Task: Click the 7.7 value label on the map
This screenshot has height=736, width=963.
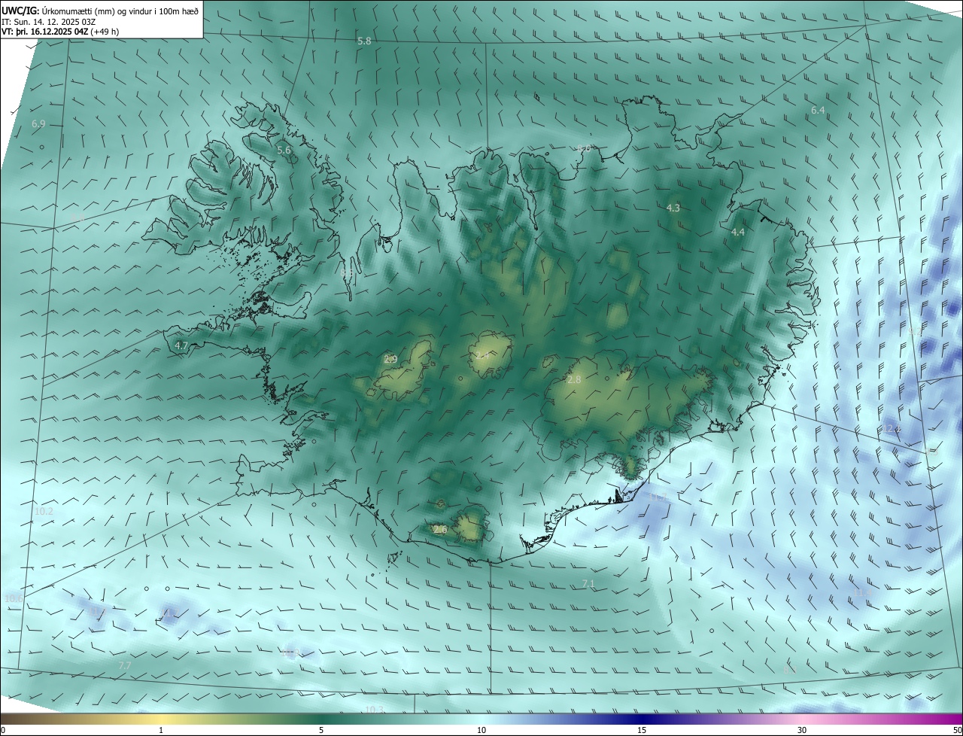Action: click(x=125, y=666)
